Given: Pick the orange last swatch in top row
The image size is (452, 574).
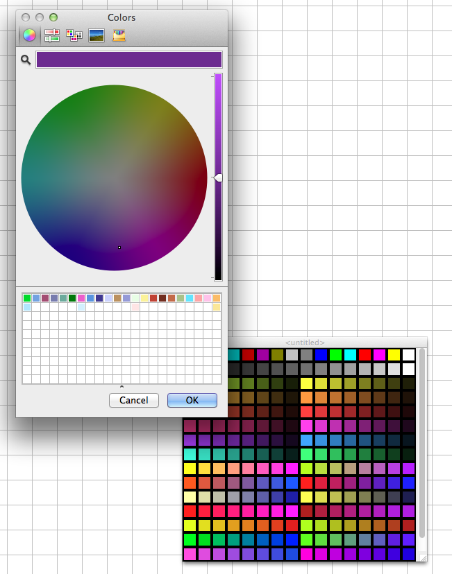Looking at the screenshot, I should point(217,298).
